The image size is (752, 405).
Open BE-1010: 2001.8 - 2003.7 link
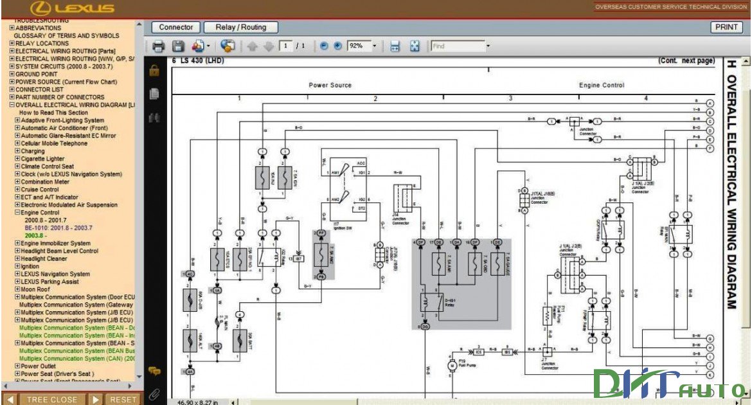58,228
